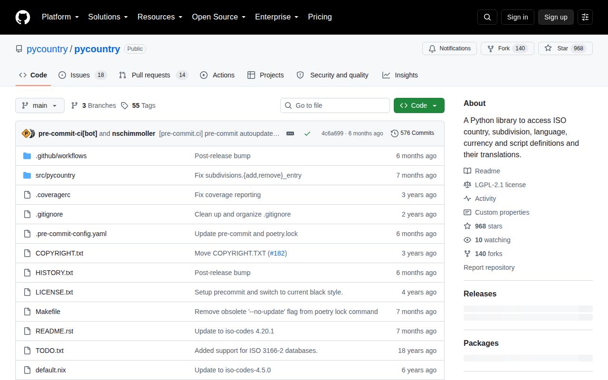The height and width of the screenshot is (380, 608).
Task: Click the green commit status checkmark
Action: pos(307,133)
